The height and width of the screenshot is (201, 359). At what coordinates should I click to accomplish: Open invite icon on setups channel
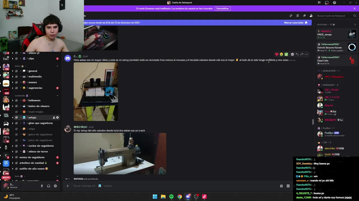point(54,118)
